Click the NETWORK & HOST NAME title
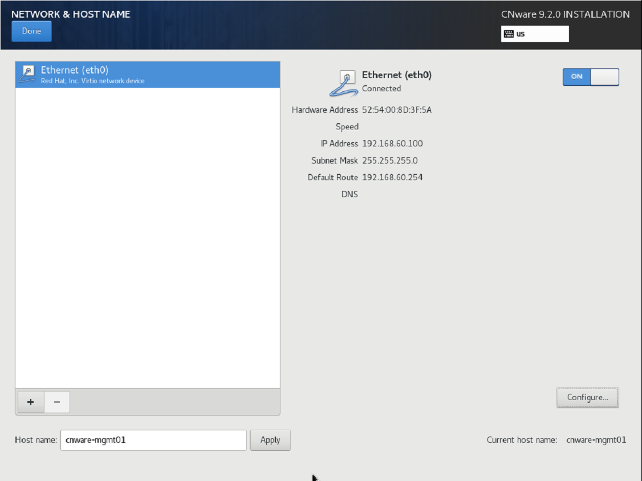Screen dimensions: 642x481 pyautogui.click(x=71, y=14)
